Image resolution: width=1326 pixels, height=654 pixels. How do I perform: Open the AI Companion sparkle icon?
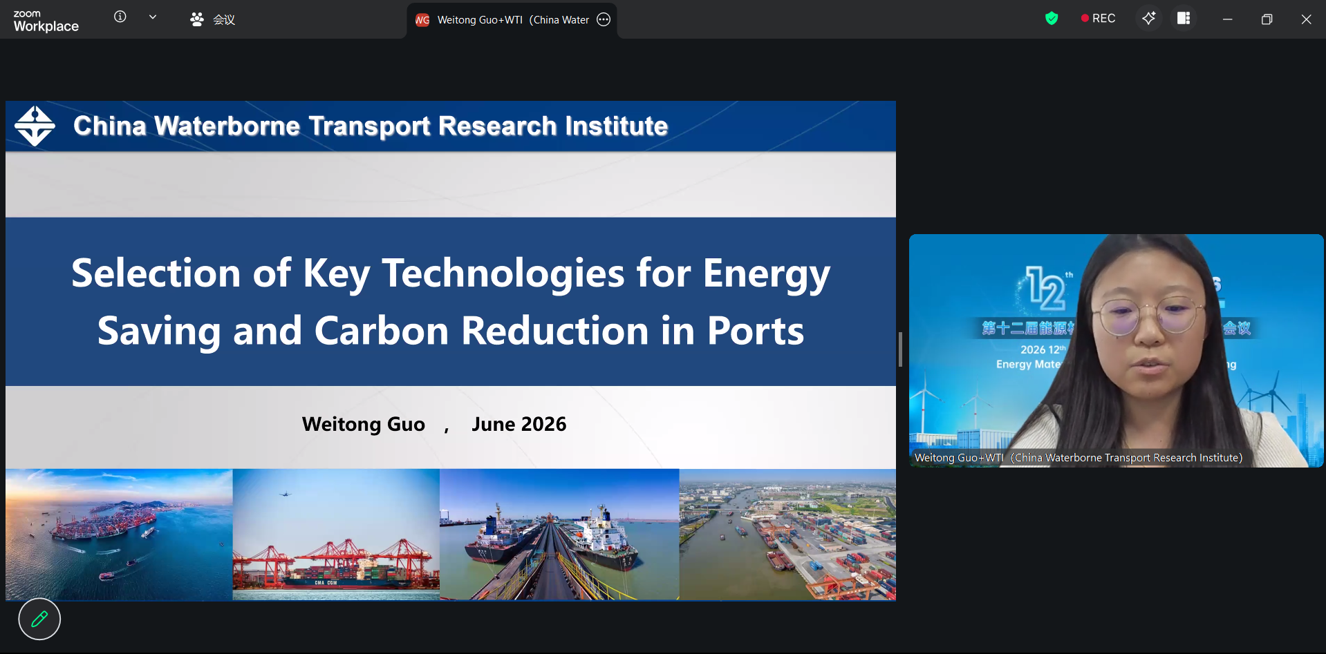point(1148,19)
